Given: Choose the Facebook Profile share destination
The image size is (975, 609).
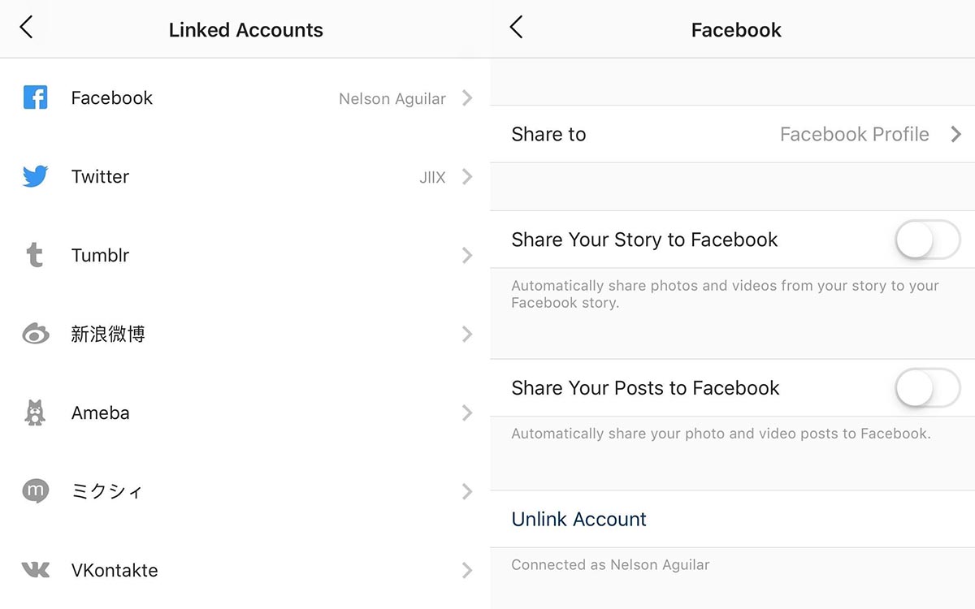Looking at the screenshot, I should tap(854, 135).
